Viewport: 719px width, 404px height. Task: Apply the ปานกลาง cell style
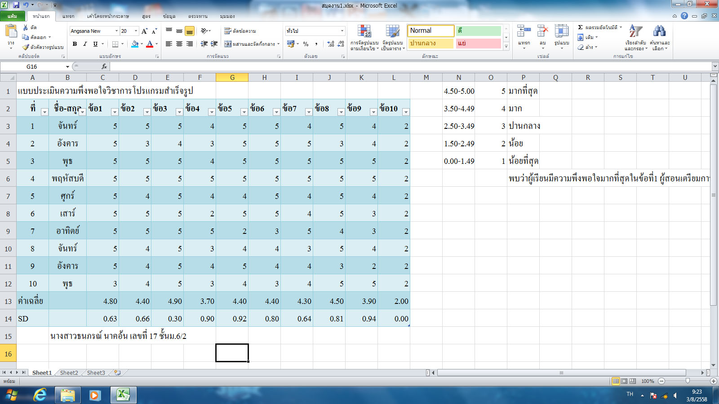pos(430,44)
